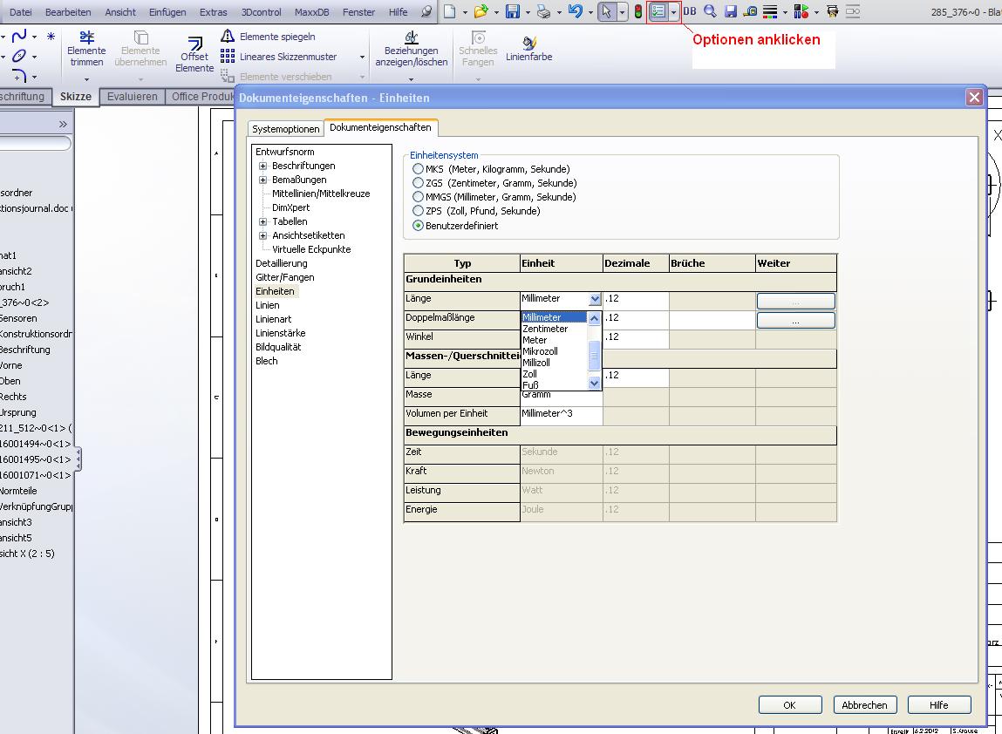1002x734 pixels.
Task: Click the Weiter button in Länge row
Action: click(795, 301)
